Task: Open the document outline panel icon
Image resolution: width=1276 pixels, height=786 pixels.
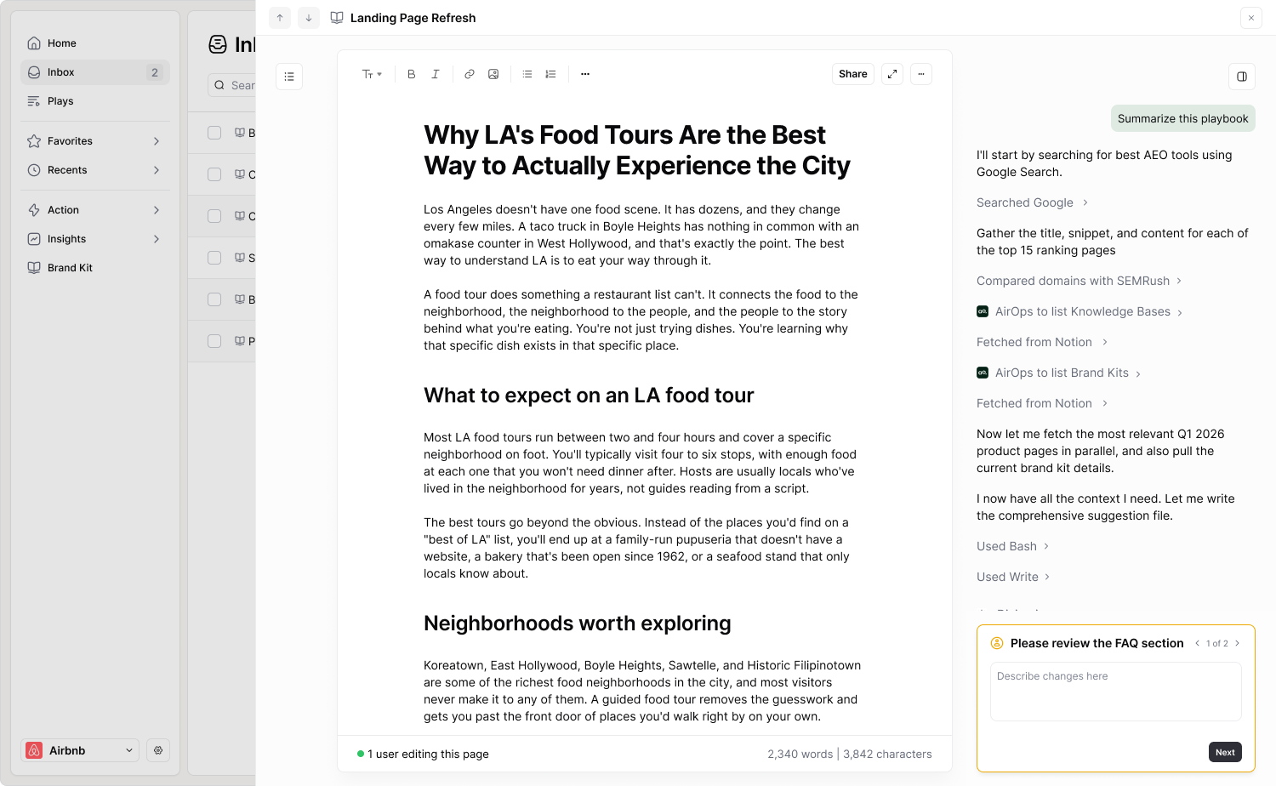Action: 288,76
